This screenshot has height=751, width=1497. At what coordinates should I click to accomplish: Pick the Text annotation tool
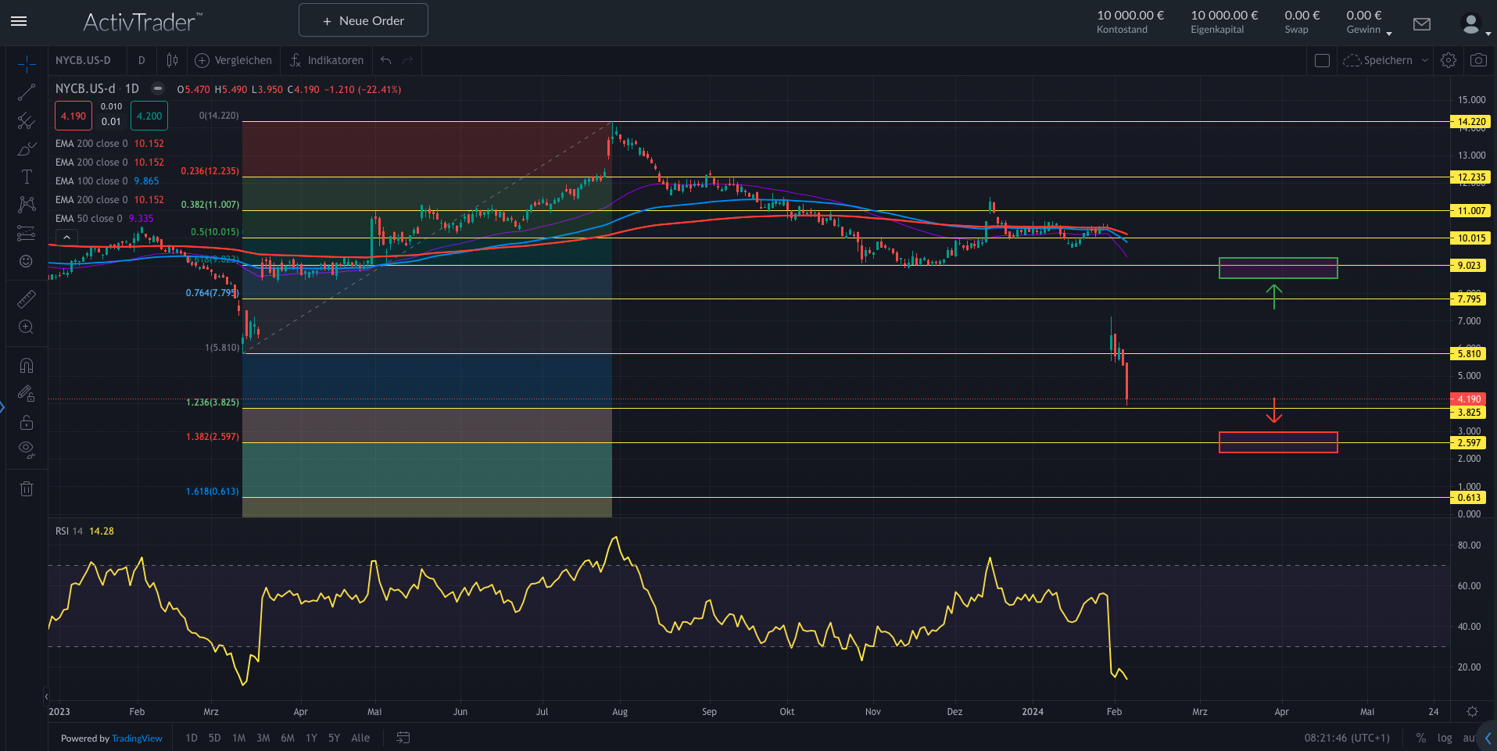pyautogui.click(x=27, y=177)
